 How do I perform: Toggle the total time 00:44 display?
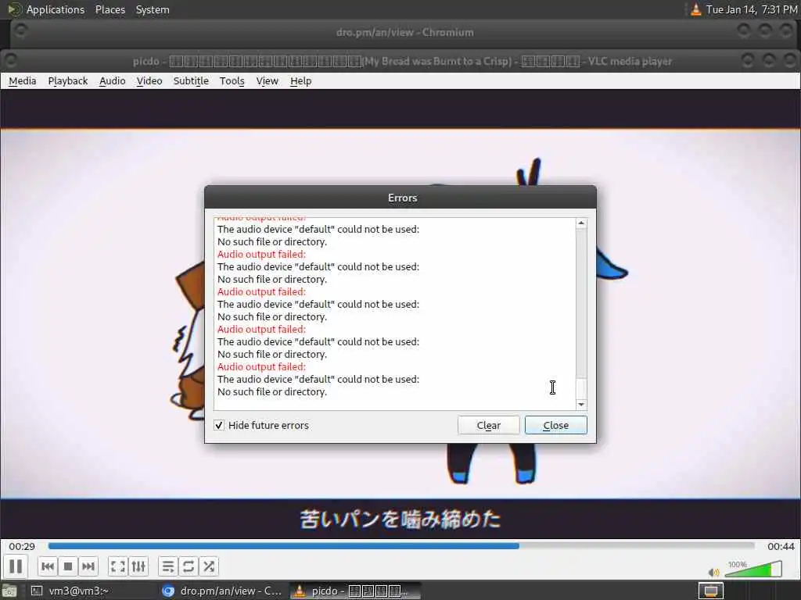click(x=781, y=546)
